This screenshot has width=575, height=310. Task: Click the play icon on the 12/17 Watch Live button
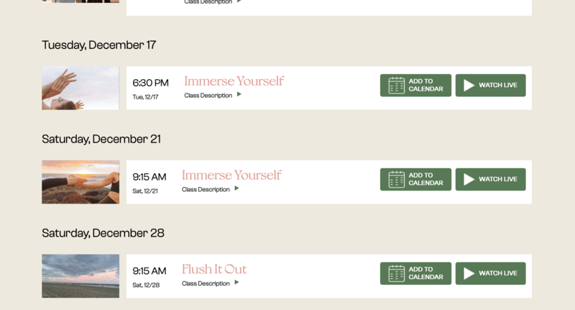tap(469, 86)
